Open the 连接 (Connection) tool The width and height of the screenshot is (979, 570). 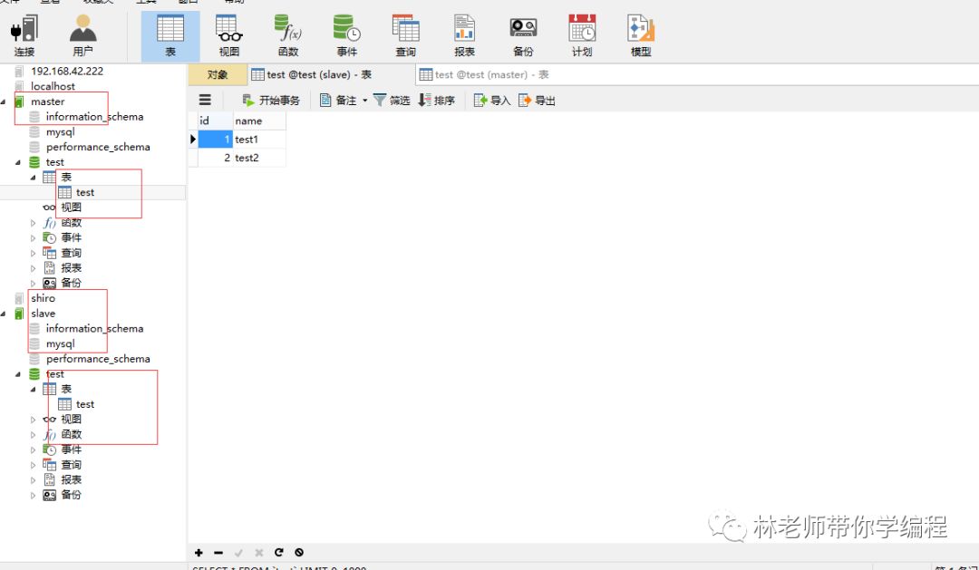pos(25,36)
